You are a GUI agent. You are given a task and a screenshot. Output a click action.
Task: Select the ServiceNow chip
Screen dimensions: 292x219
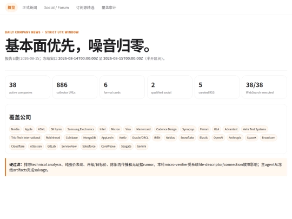tap(69, 147)
